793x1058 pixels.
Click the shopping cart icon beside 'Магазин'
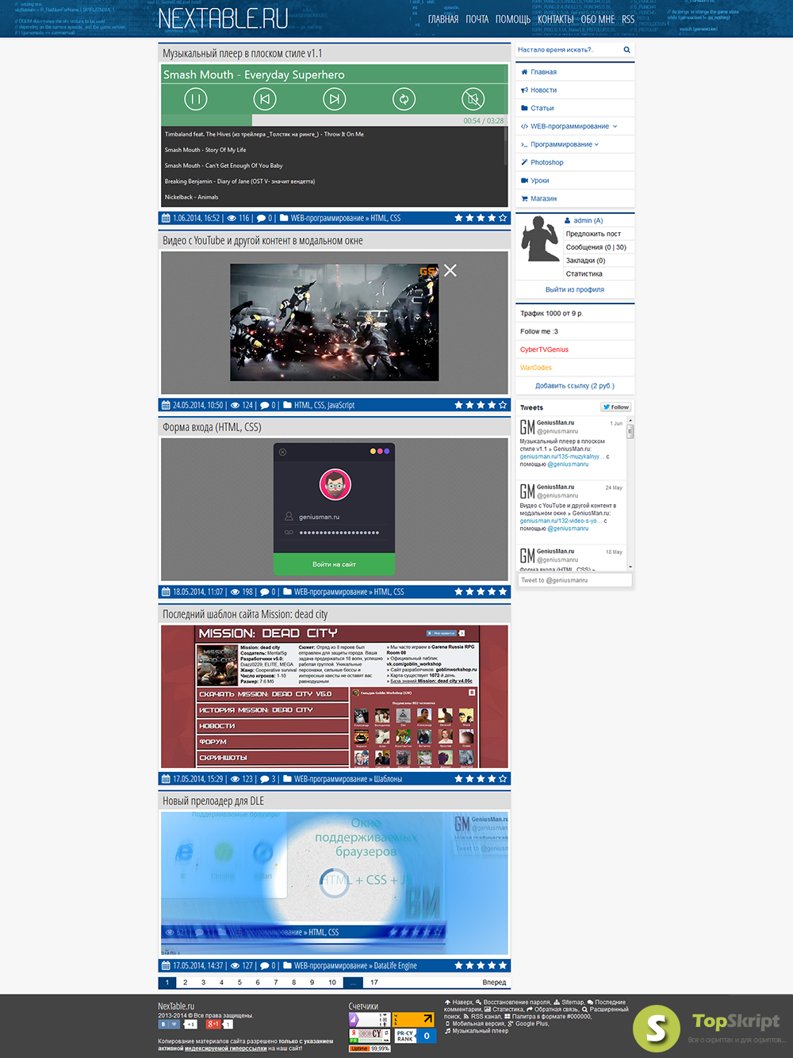(524, 199)
